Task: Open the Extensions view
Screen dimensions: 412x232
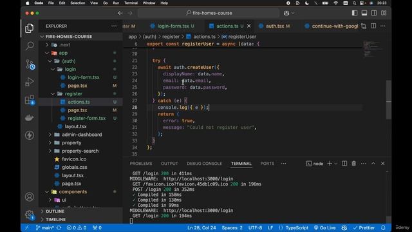Action: click(x=30, y=100)
